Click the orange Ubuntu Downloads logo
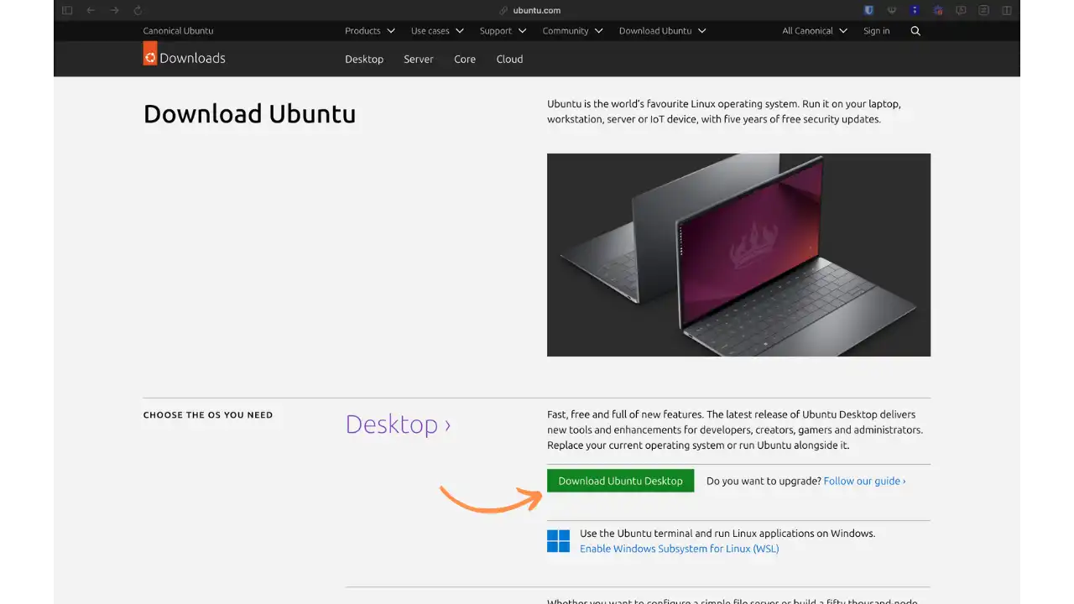1074x604 pixels. 149,55
